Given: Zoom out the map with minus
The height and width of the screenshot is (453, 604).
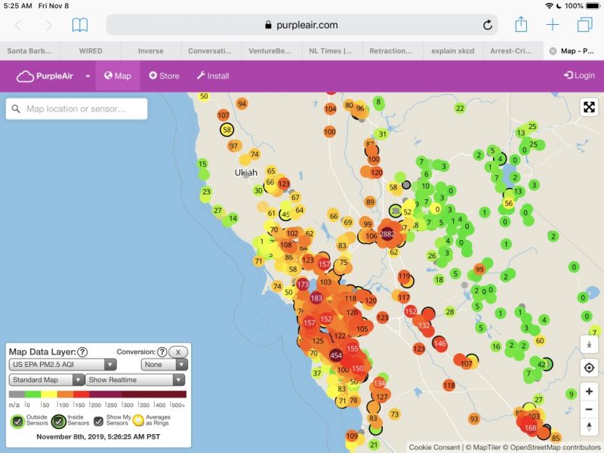Looking at the screenshot, I should [x=589, y=408].
